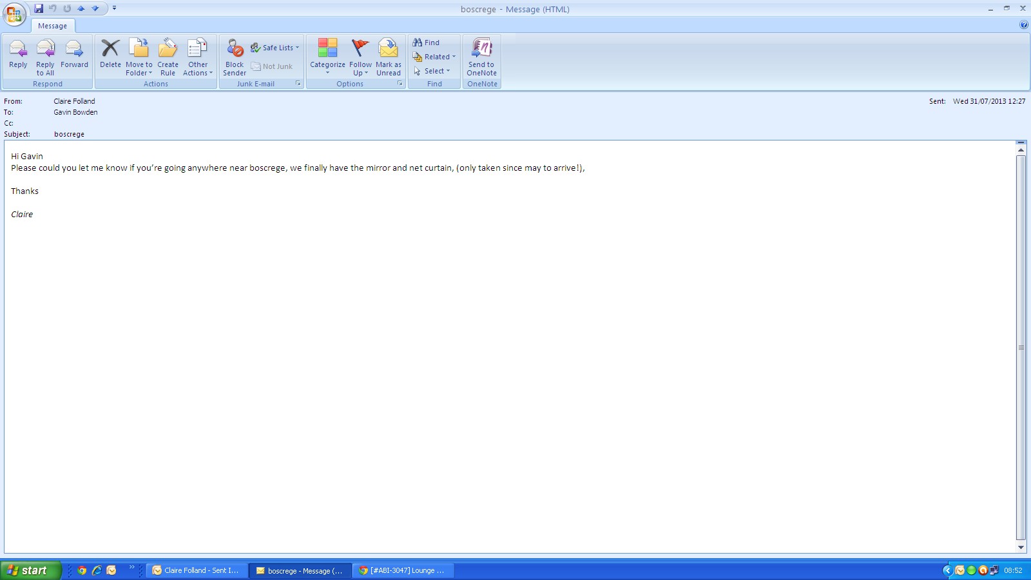Send this message to OneNote
1031x580 pixels.
click(x=482, y=57)
